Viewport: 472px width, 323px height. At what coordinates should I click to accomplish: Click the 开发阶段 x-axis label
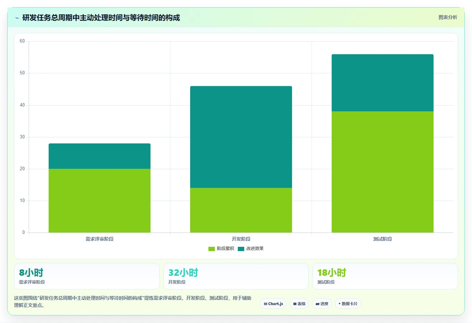coord(241,239)
